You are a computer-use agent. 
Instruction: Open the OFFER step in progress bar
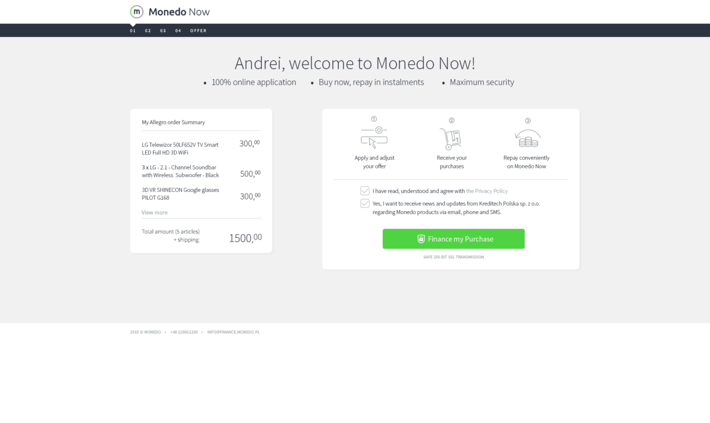(198, 30)
